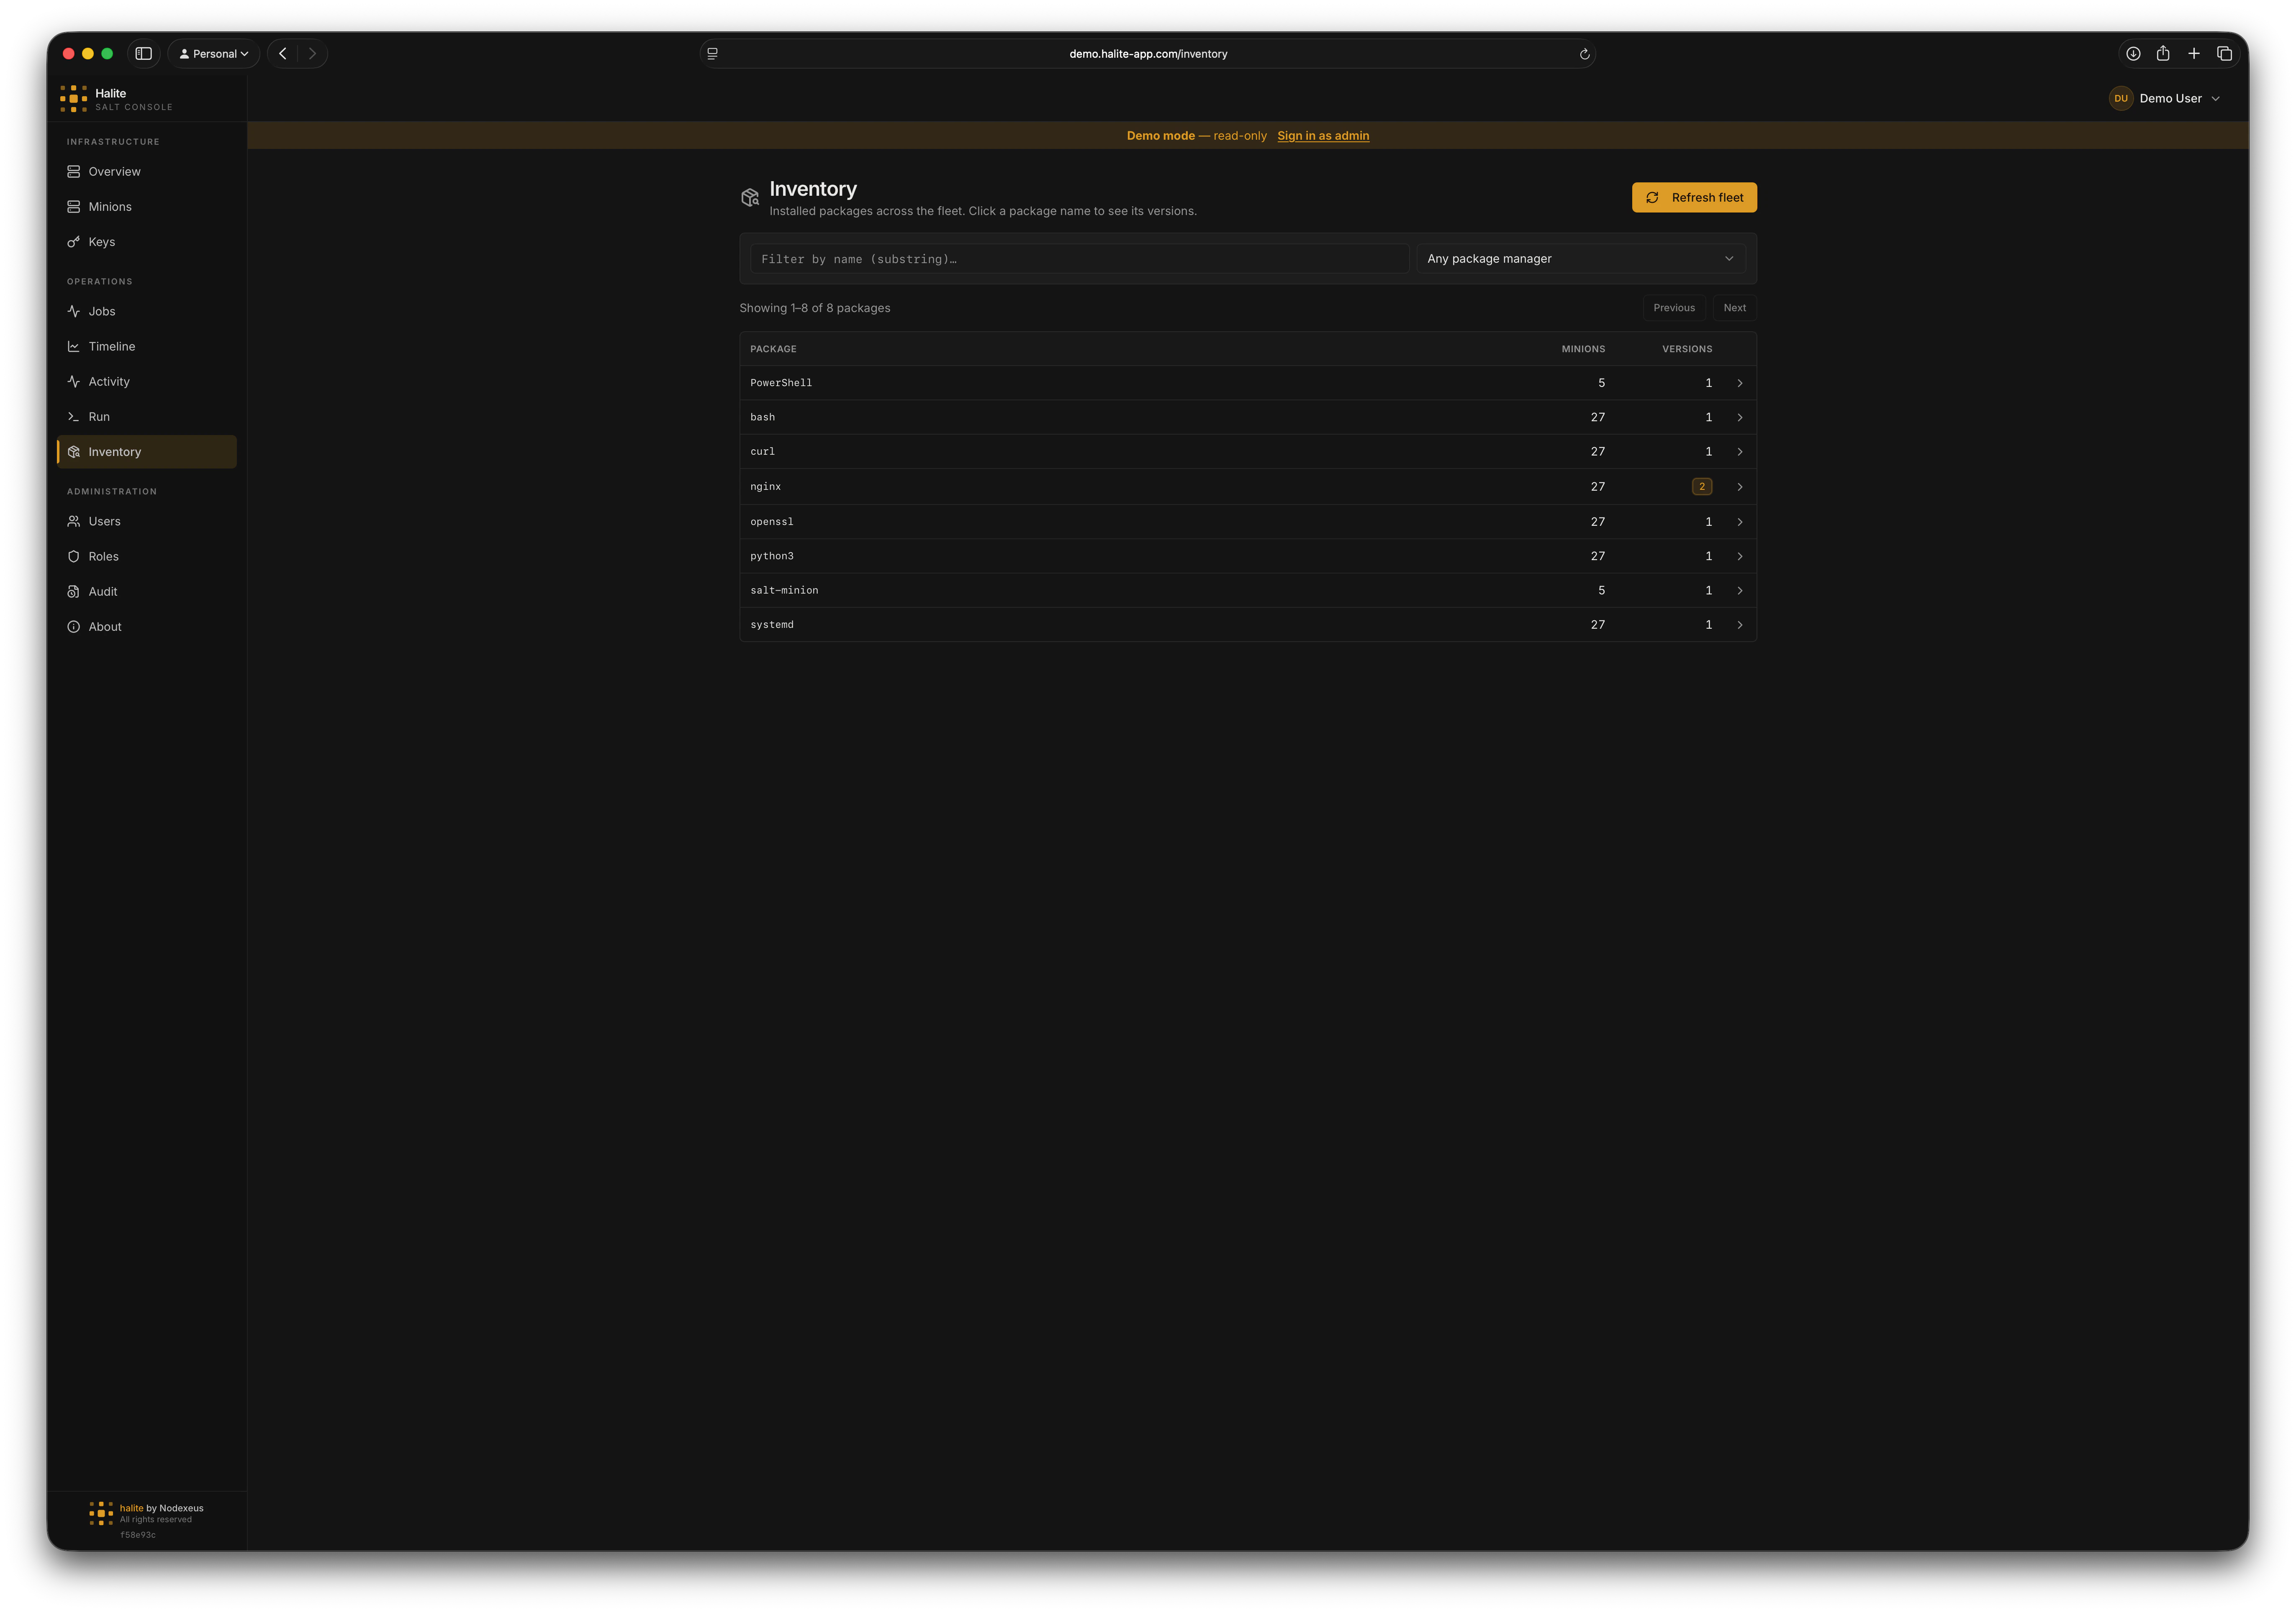
Task: Click the systemd package name
Action: [772, 625]
